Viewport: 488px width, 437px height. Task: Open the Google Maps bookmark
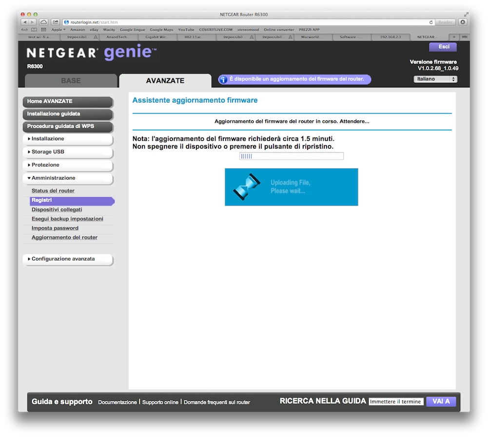click(x=161, y=30)
